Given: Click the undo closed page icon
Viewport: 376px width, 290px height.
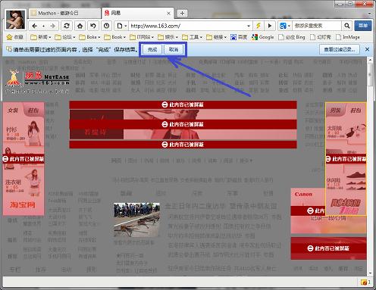Looking at the screenshot, I should pyautogui.click(x=93, y=26).
